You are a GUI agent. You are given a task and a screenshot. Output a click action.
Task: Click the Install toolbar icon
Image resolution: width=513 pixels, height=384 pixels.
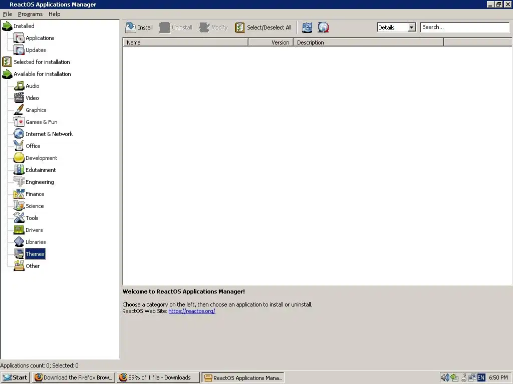point(131,27)
